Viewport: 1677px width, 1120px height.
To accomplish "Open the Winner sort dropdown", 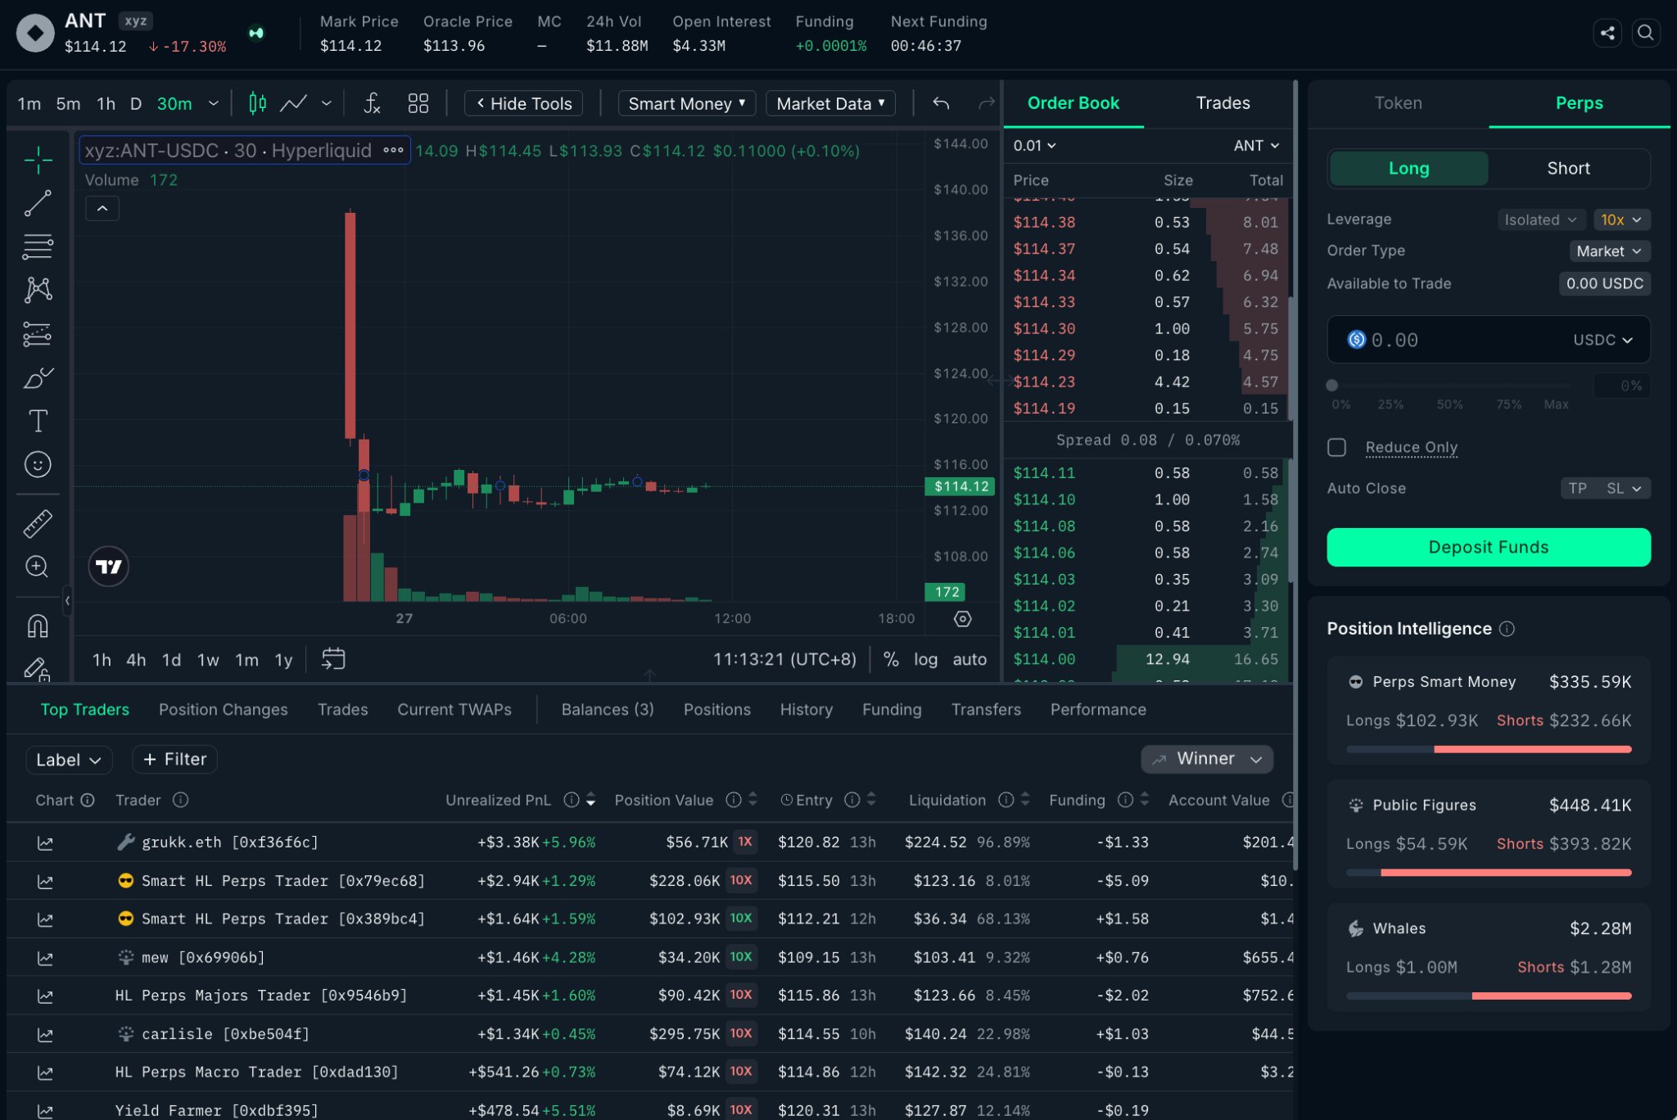I will click(x=1207, y=759).
